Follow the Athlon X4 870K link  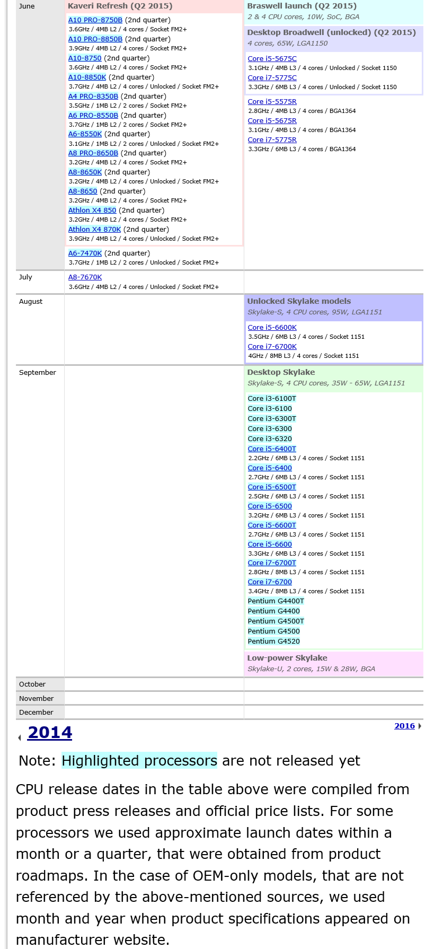point(95,230)
